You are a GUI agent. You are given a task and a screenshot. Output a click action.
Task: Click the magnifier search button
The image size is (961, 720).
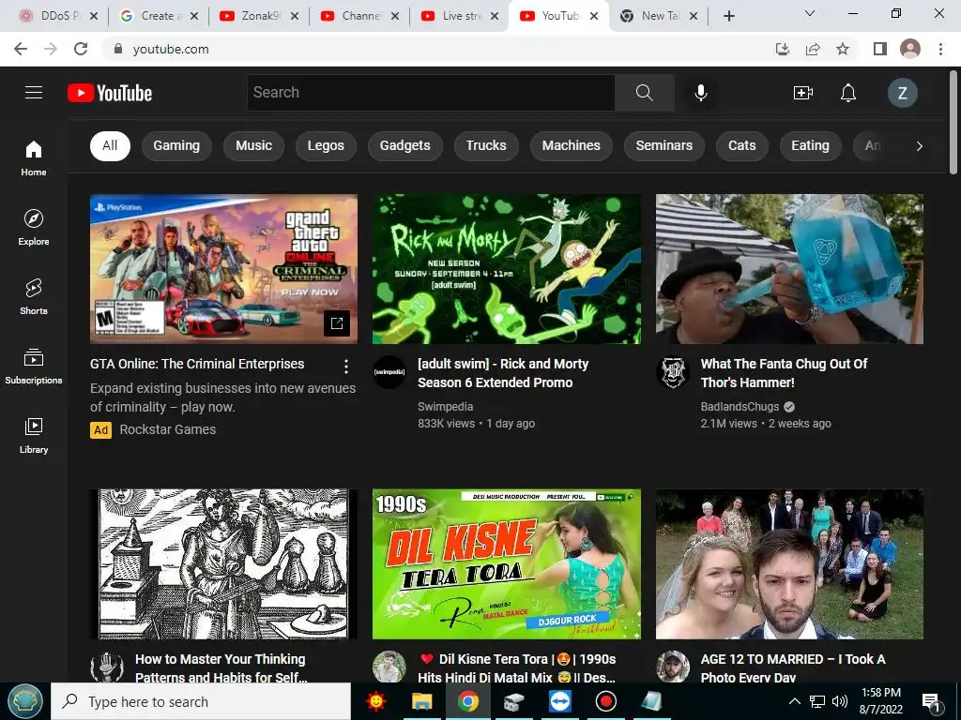tap(644, 93)
